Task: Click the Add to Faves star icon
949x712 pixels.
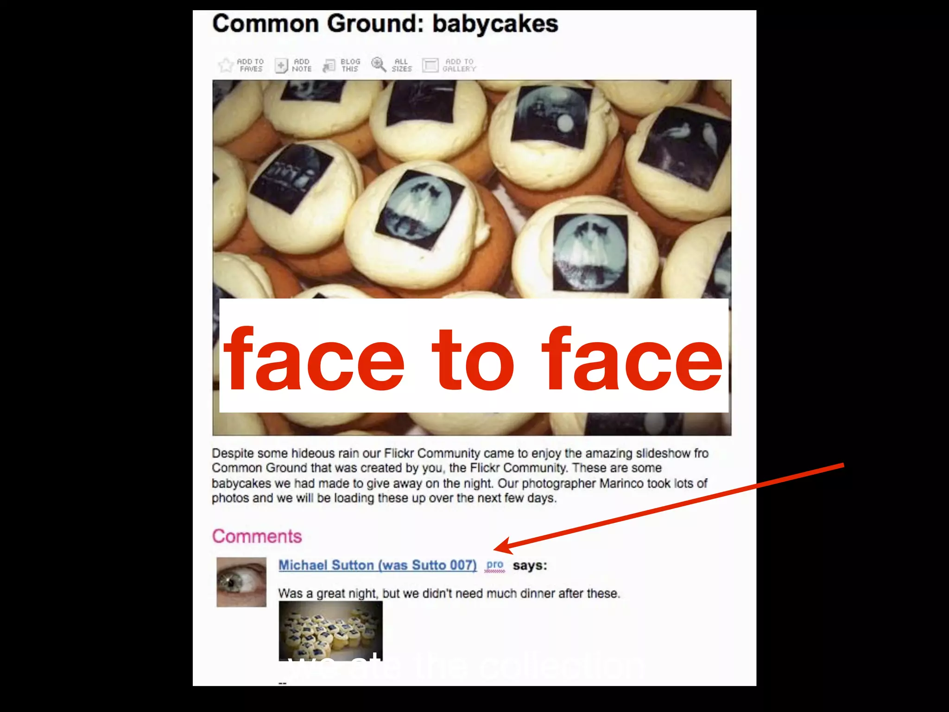Action: click(x=226, y=65)
